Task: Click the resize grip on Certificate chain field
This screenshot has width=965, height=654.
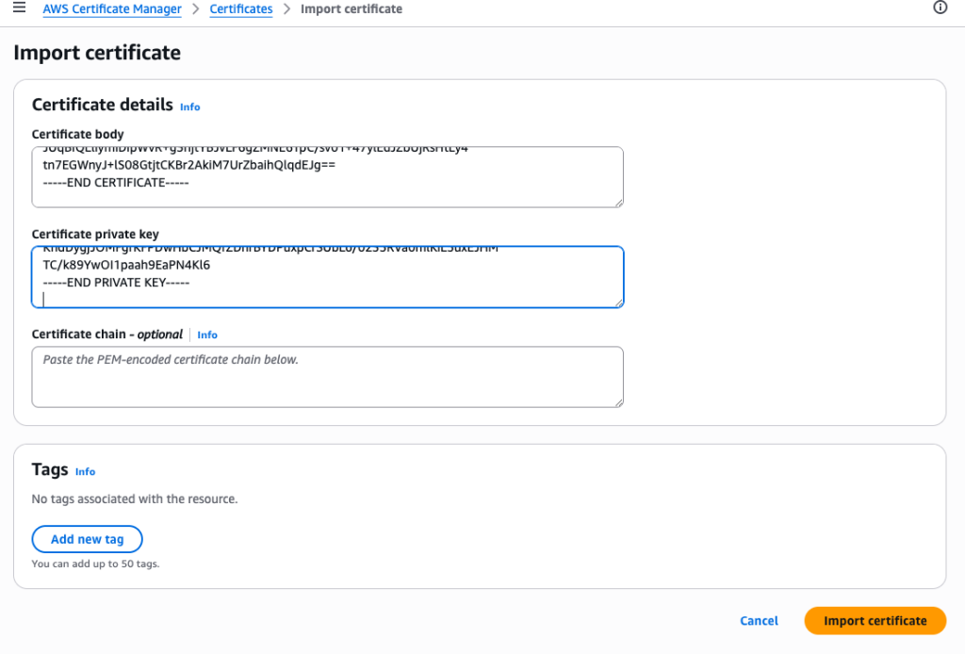Action: point(618,401)
